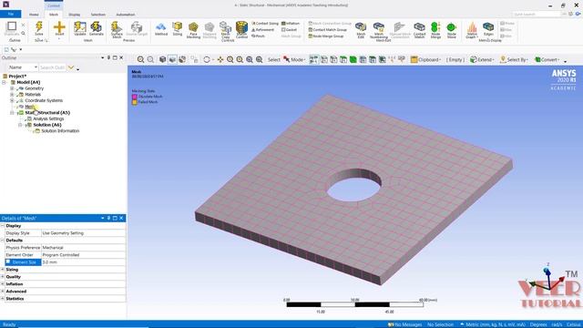Click the Zoom to Fit magnifier icon
The width and height of the screenshot is (583, 328).
pos(250,59)
